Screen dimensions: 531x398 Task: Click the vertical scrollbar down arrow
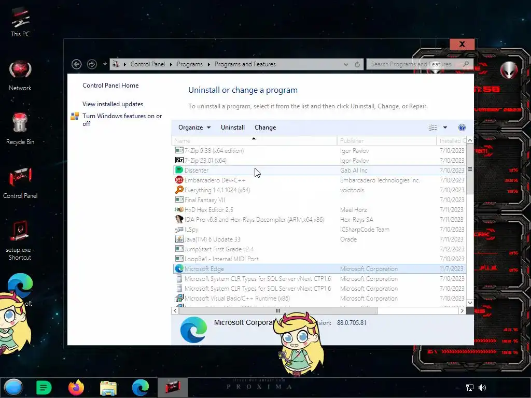(470, 303)
